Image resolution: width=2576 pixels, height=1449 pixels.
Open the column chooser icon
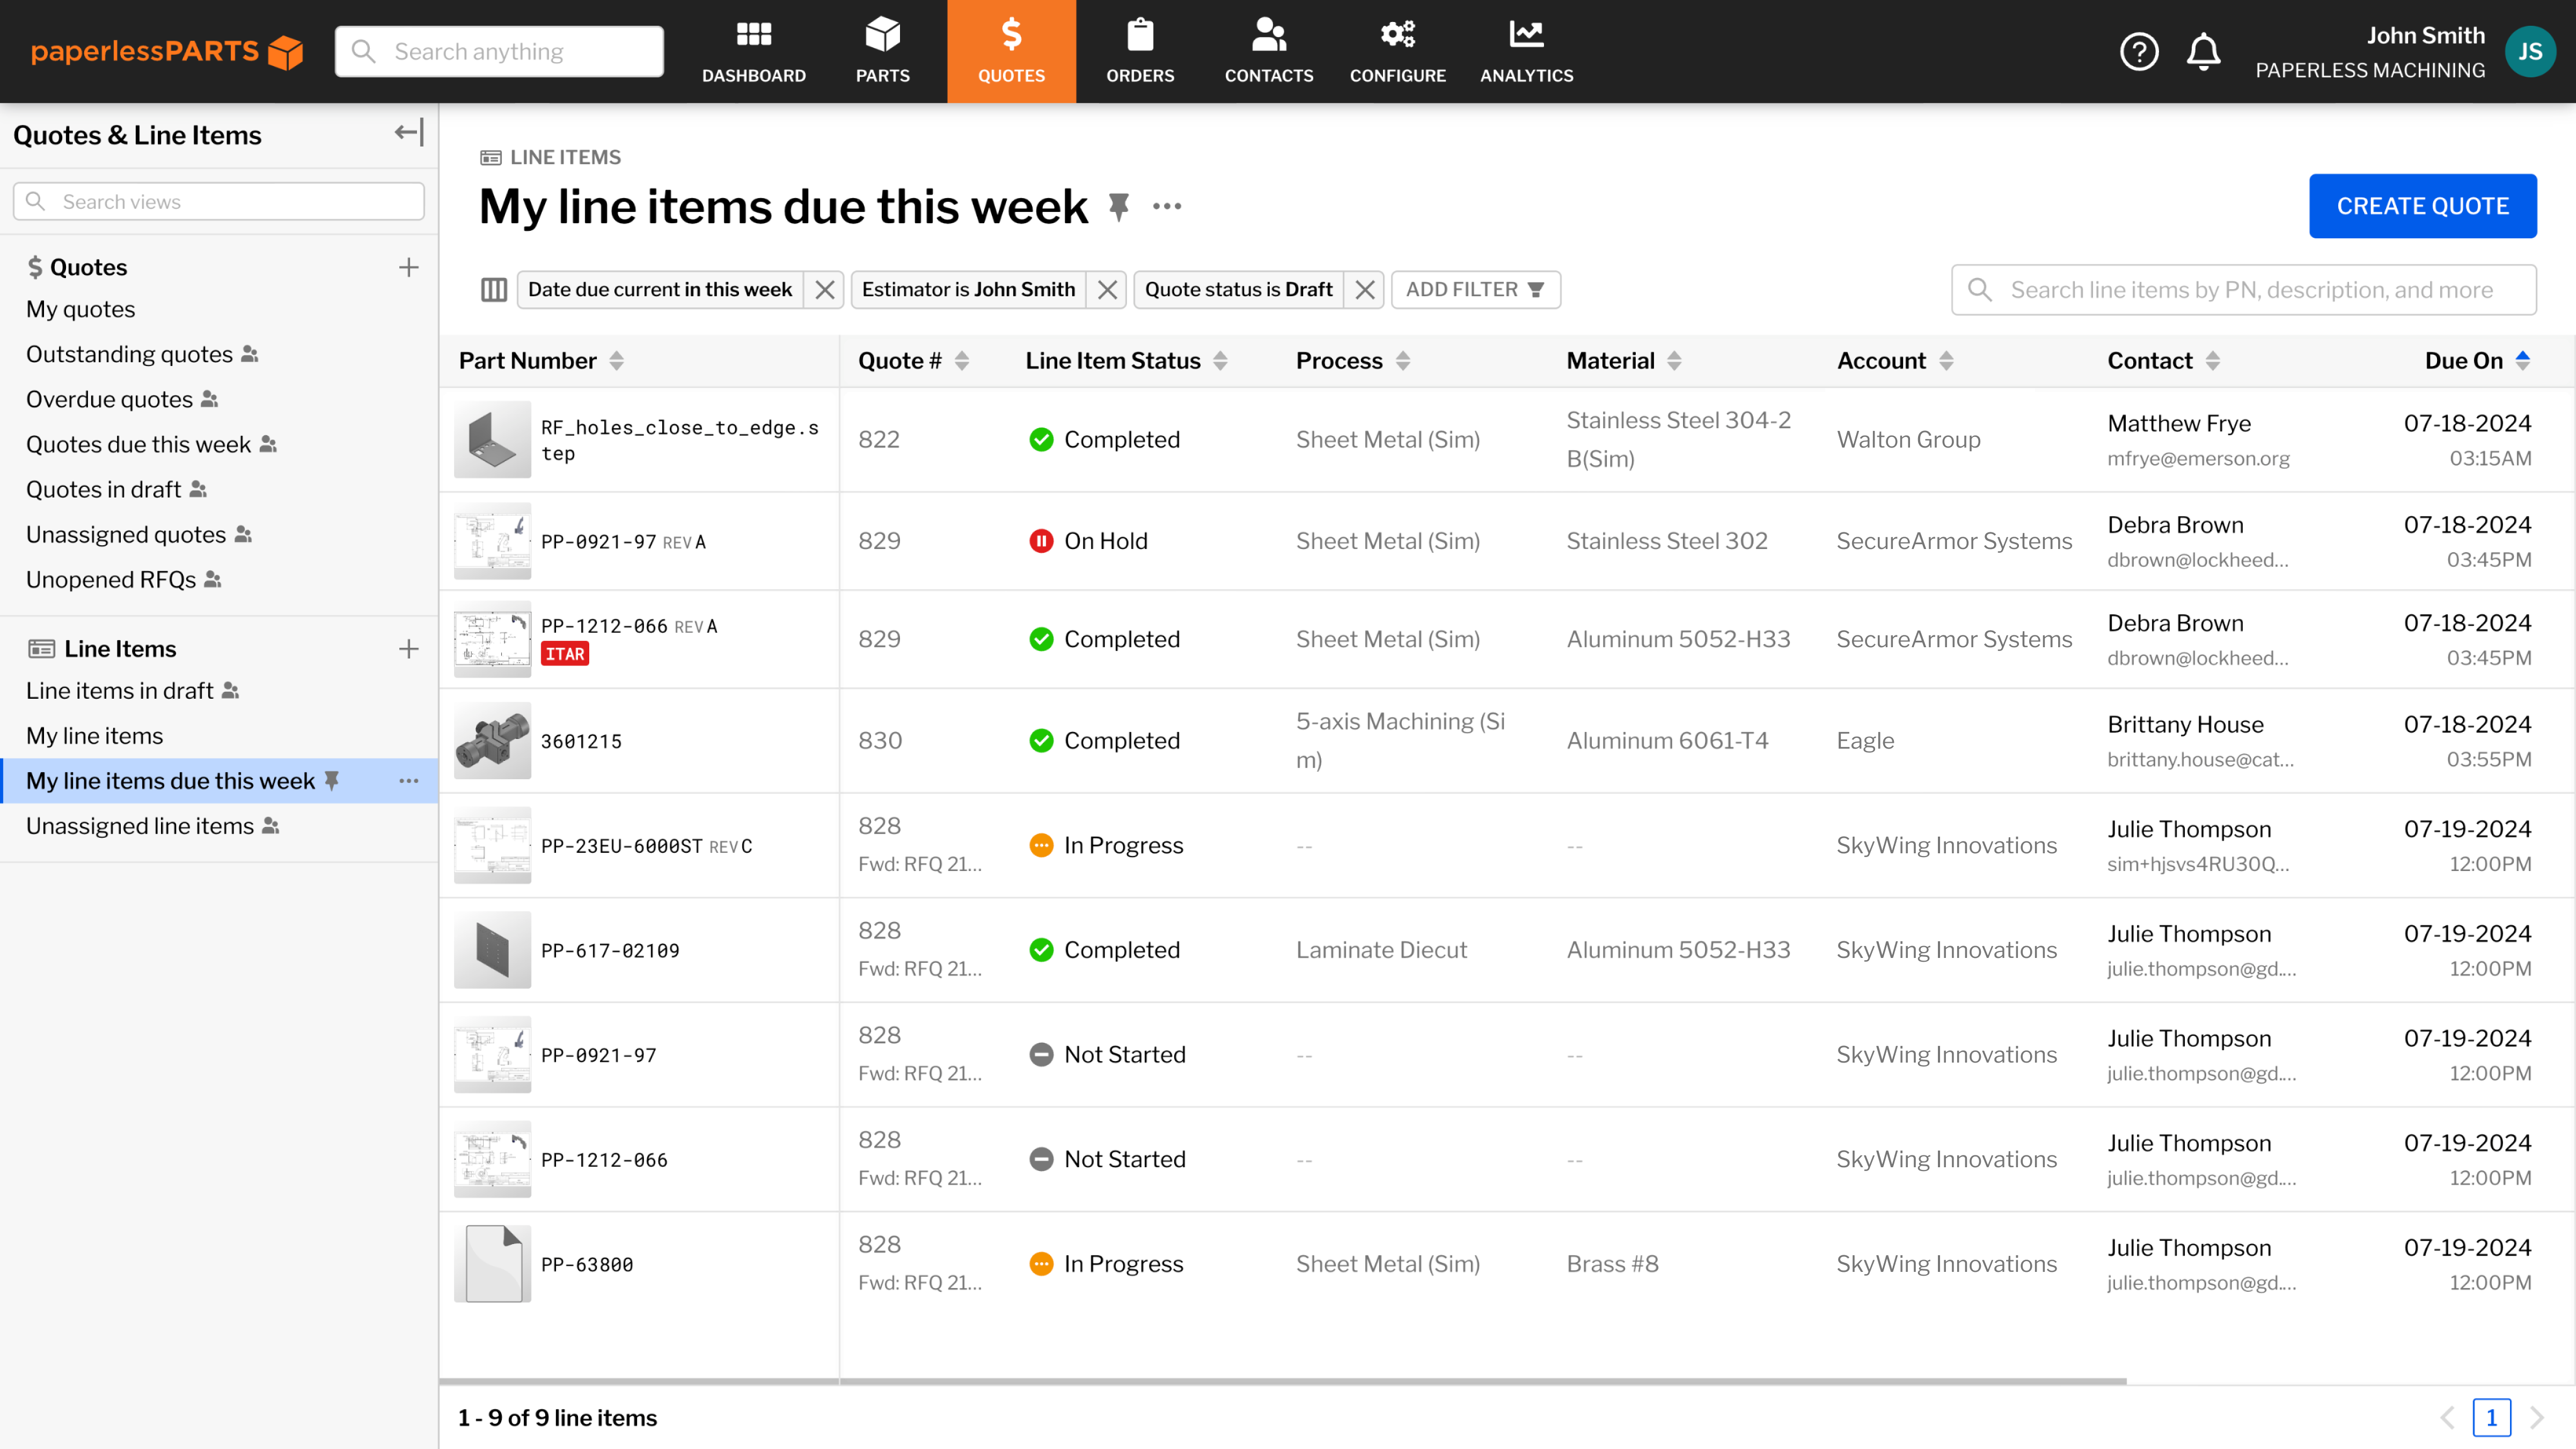(494, 290)
